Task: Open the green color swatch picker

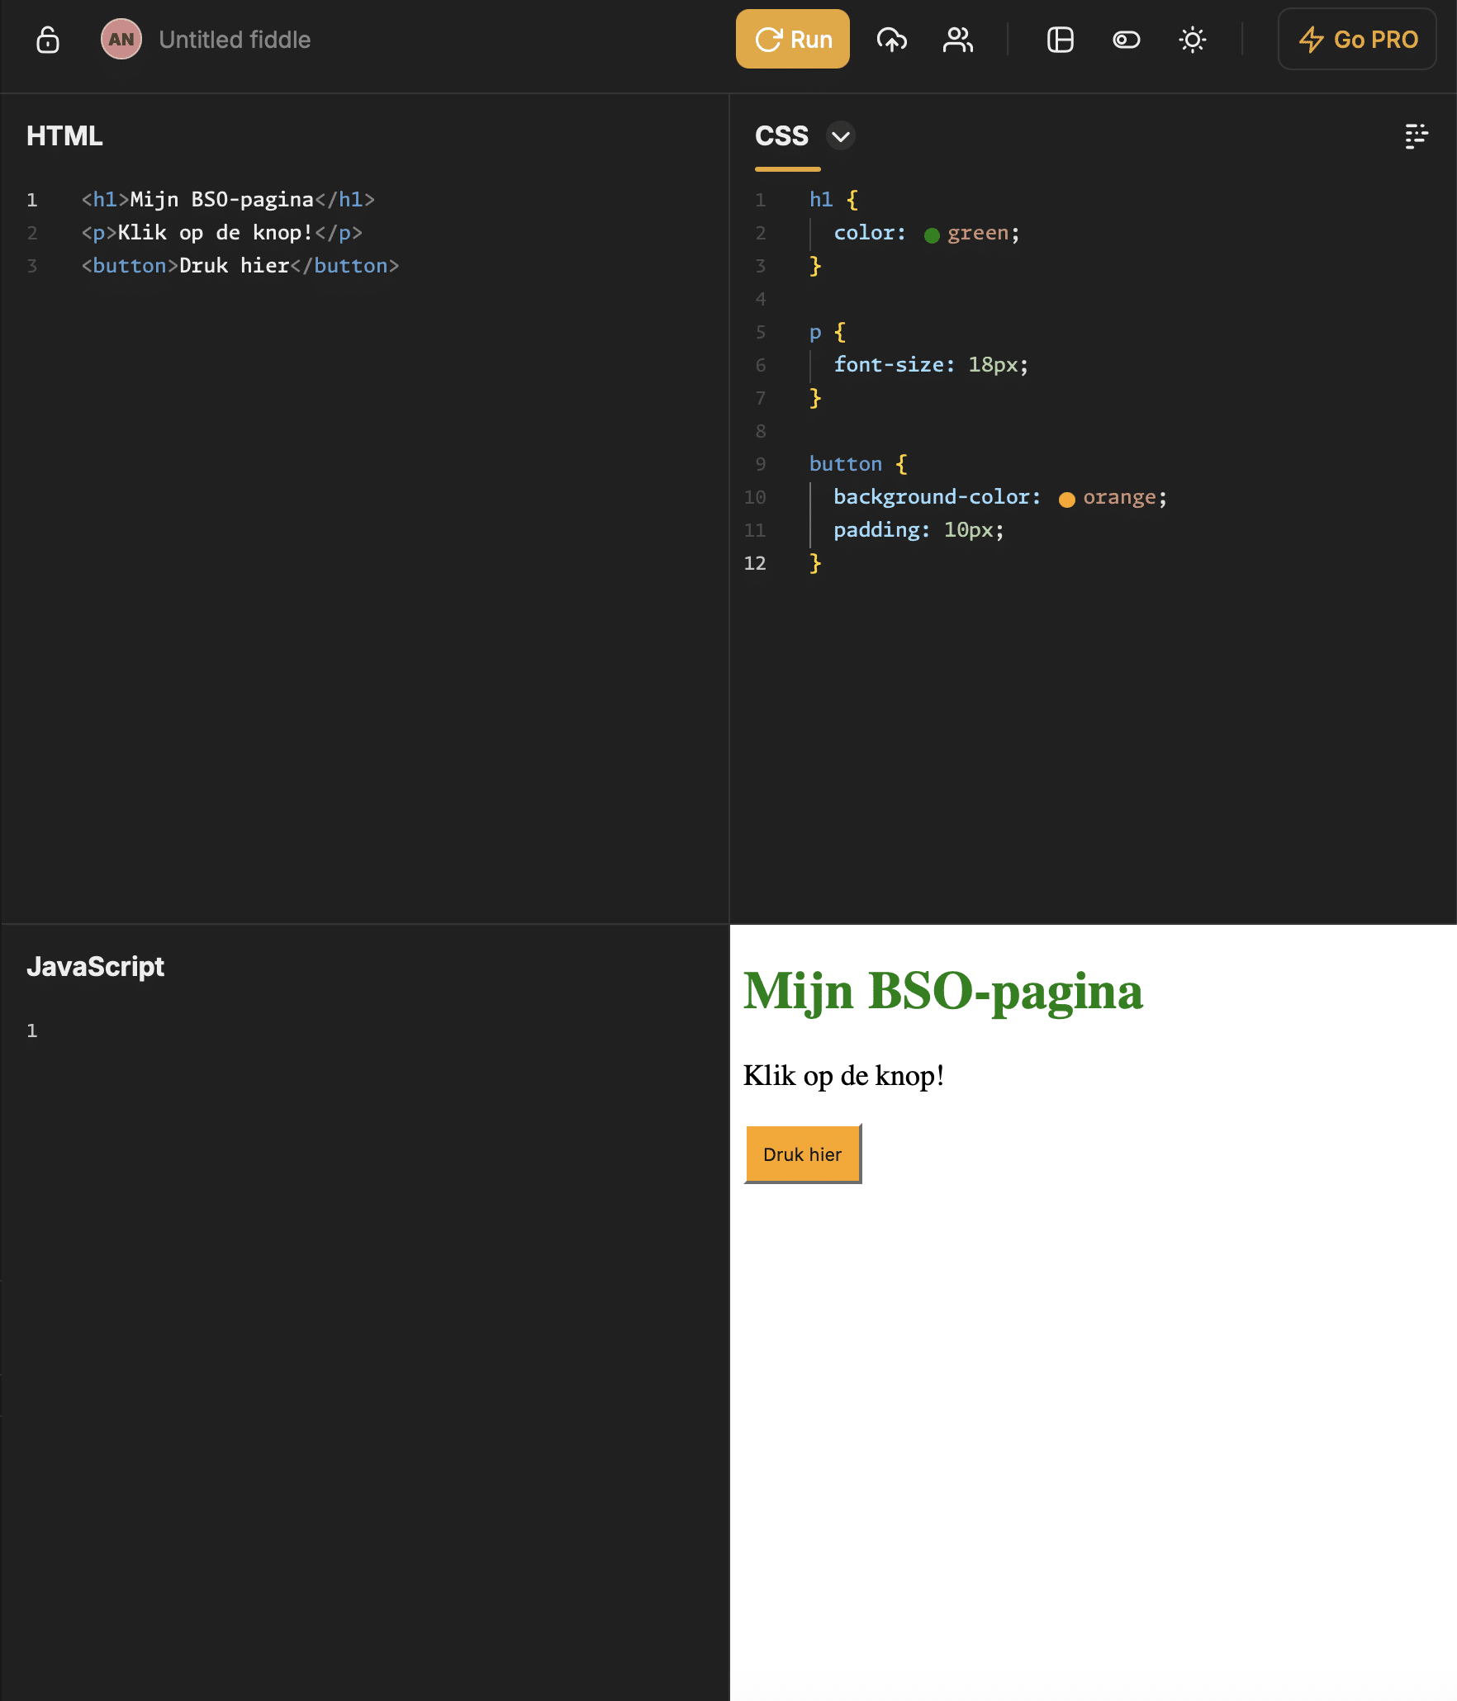Action: (932, 235)
